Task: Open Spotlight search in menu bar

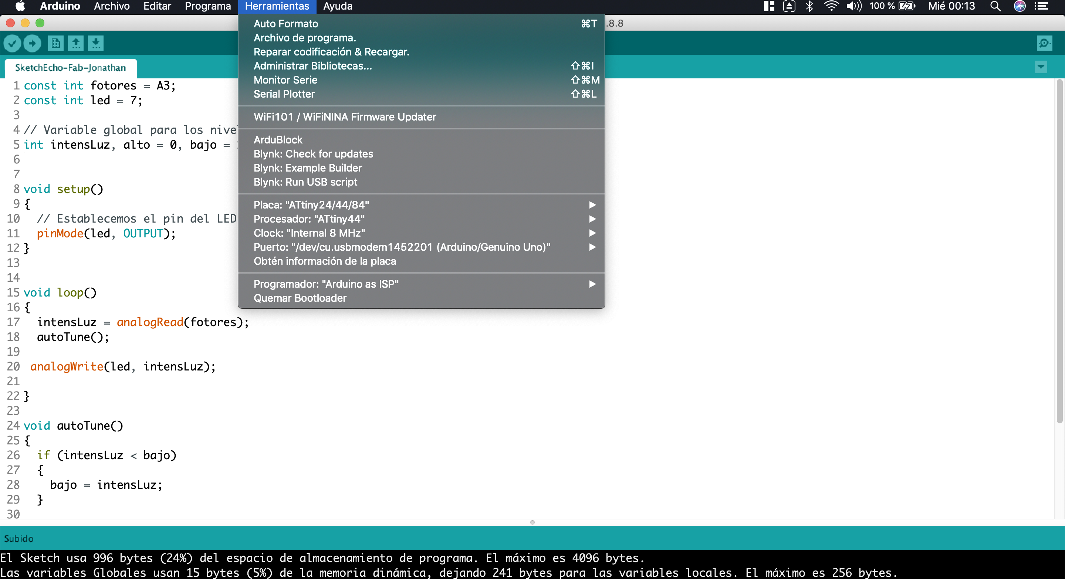Action: coord(995,6)
